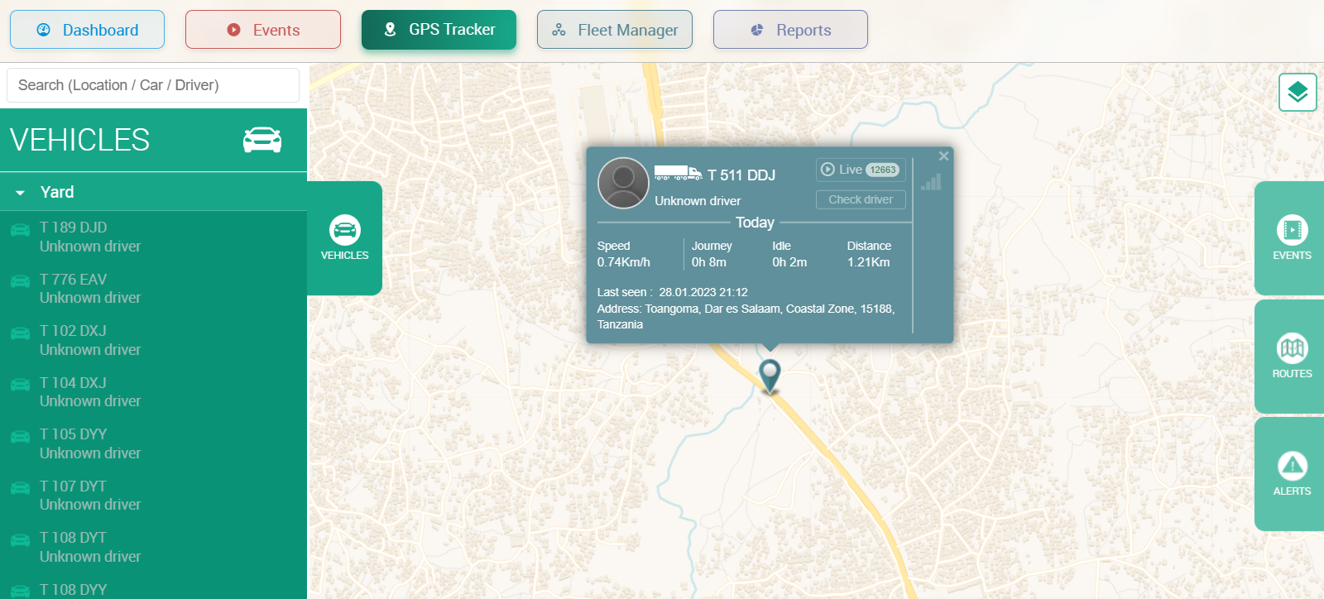
Task: Click the truck icon beside T 511 DDJ
Action: tap(677, 173)
